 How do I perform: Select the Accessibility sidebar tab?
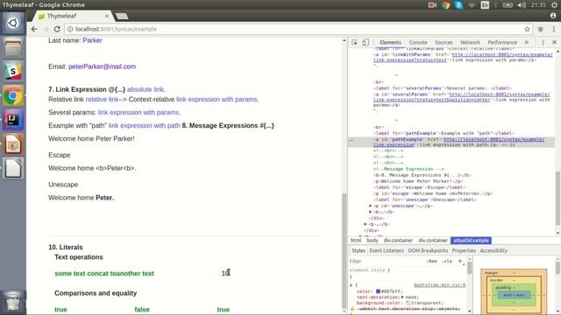[494, 251]
